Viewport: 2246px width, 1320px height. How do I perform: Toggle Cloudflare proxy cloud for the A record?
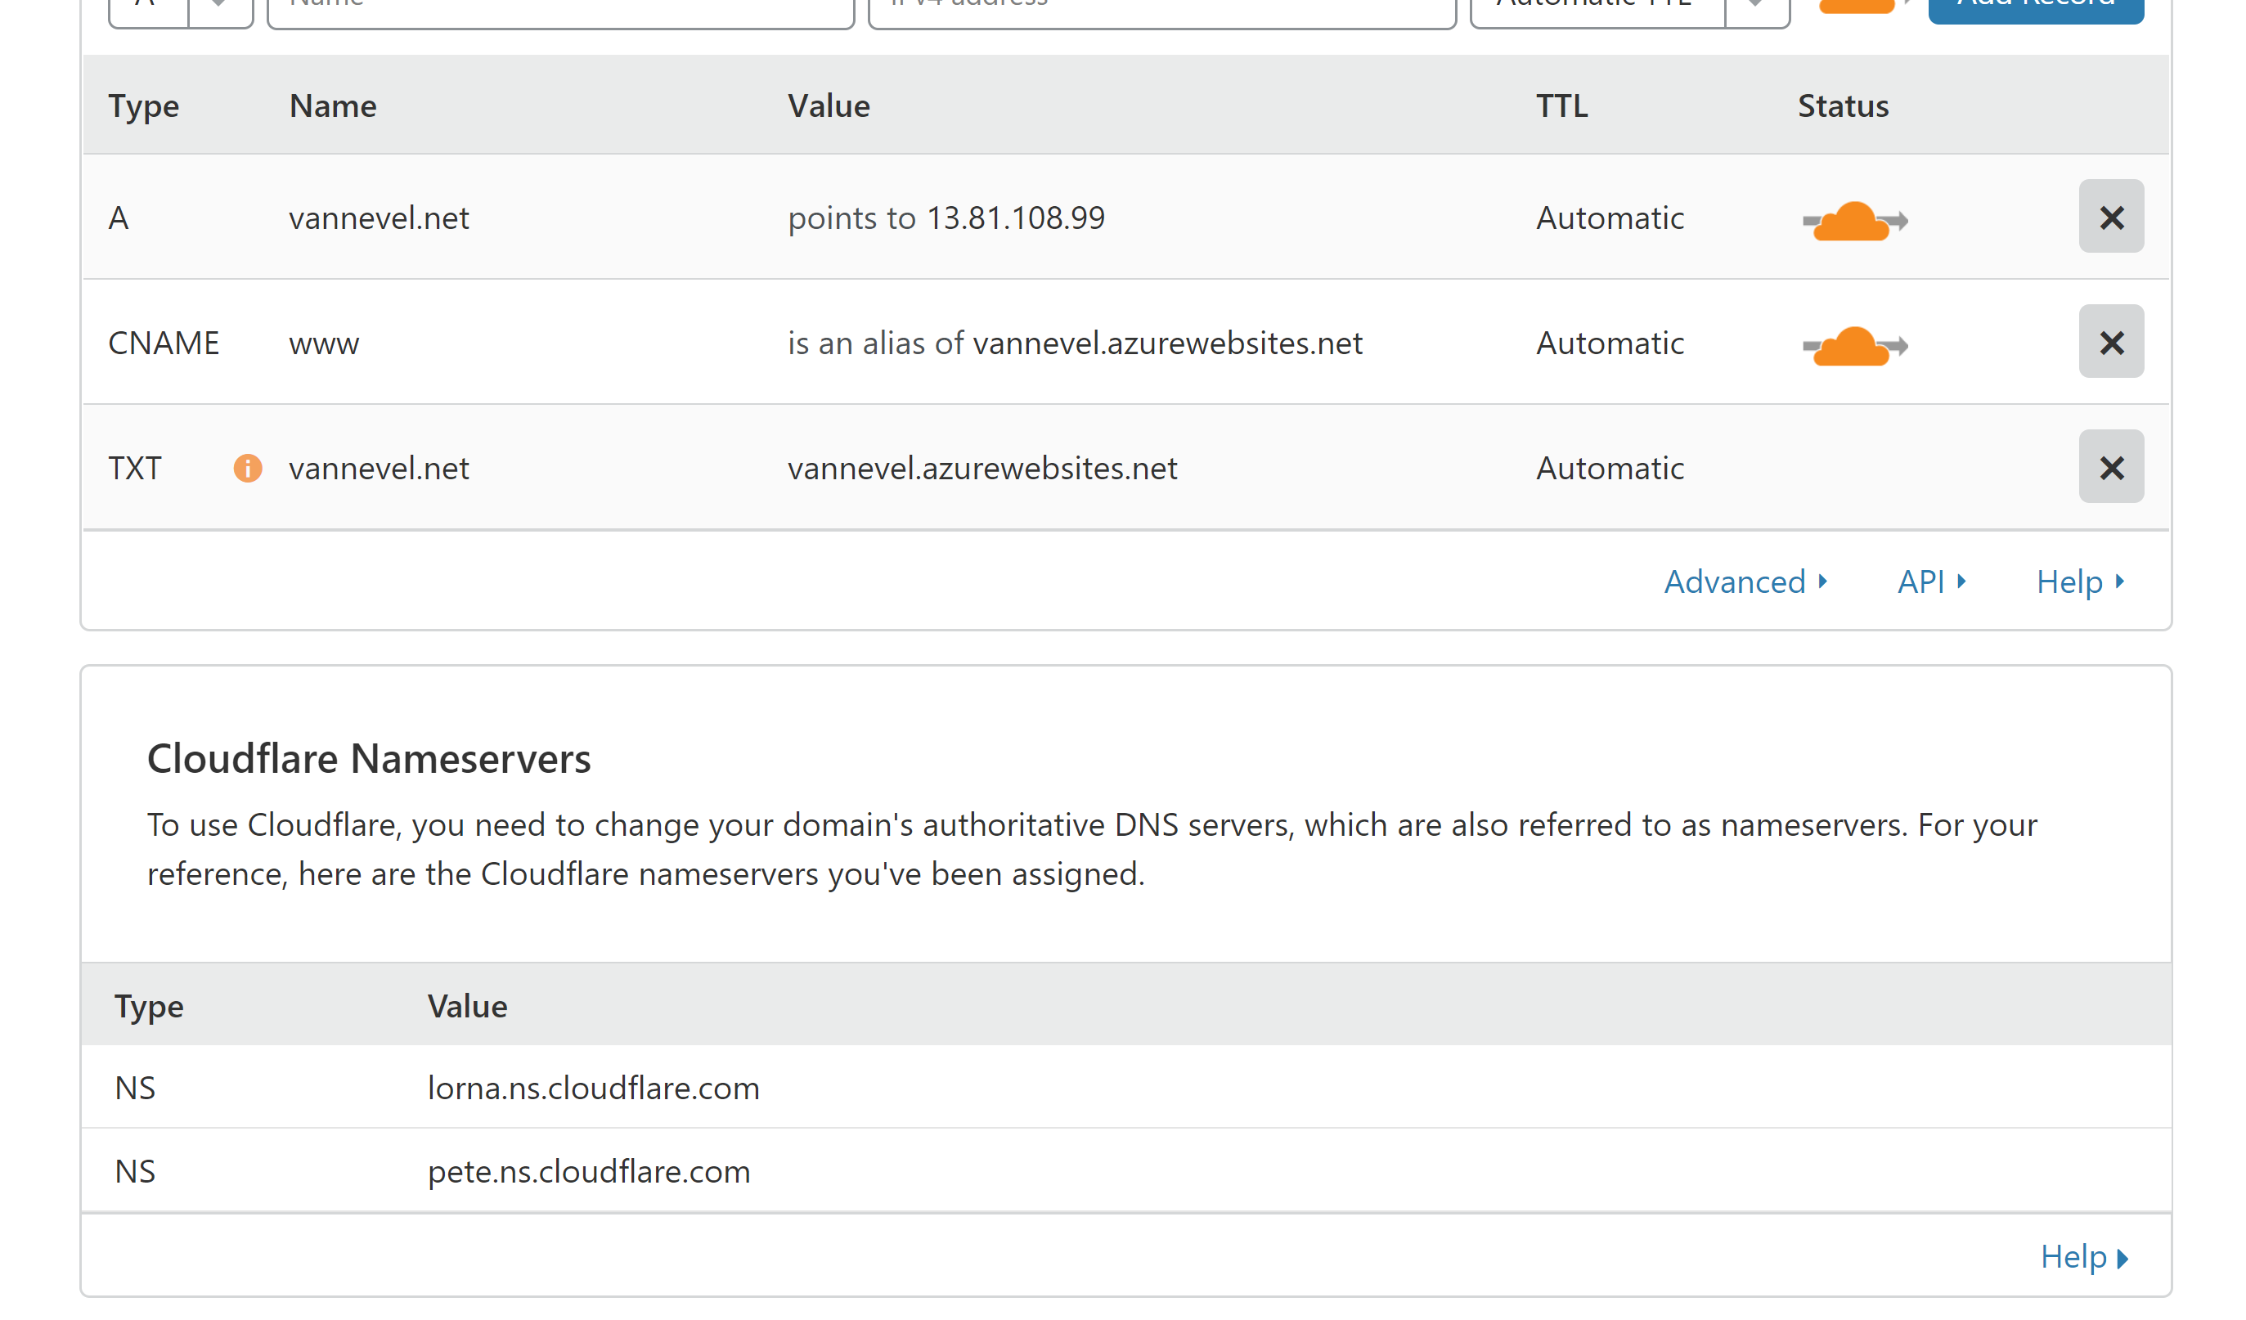pos(1854,220)
